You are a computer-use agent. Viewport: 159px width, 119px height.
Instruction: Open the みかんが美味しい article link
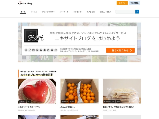(68, 107)
